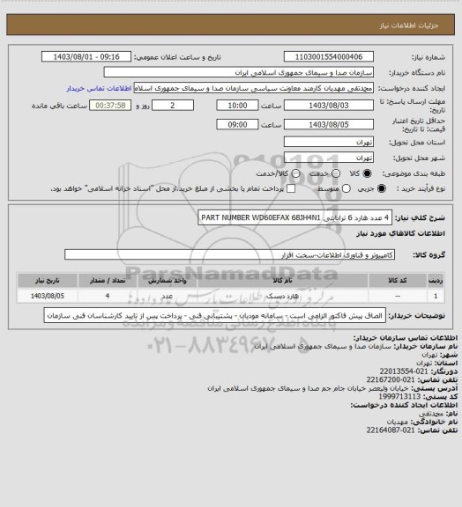Click the need number field 1103001554000406
The image size is (462, 507).
[x=329, y=56]
